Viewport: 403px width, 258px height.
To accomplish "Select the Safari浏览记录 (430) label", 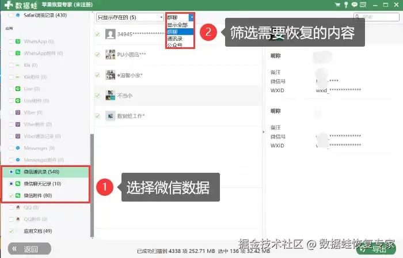I will [x=45, y=15].
